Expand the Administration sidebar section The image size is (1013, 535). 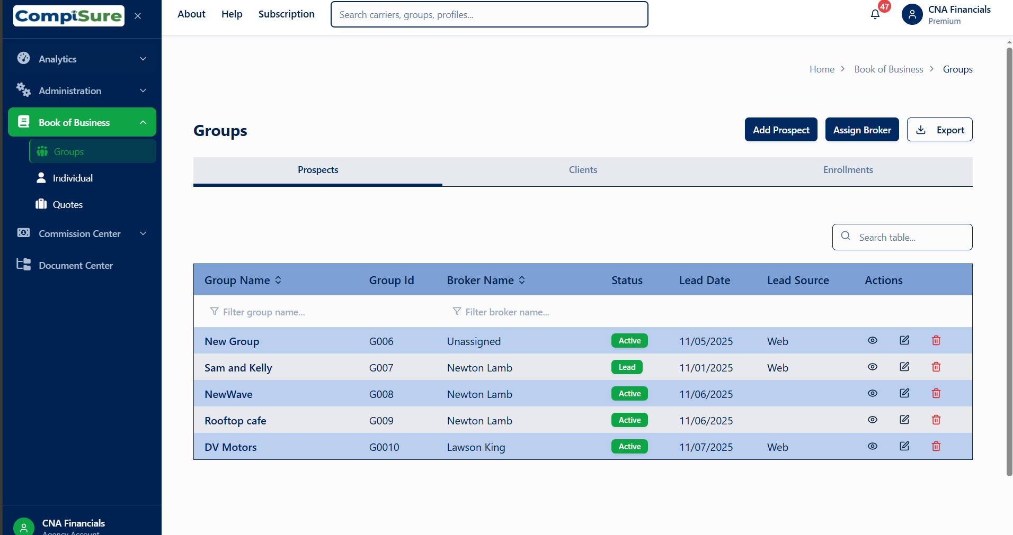point(82,90)
